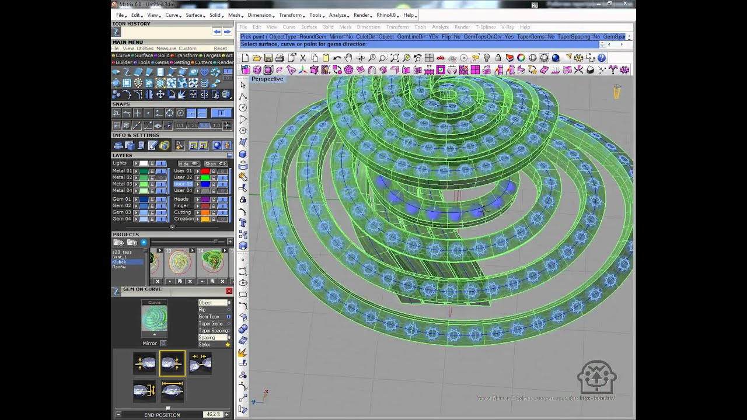Open the Rhino4.0 menu
Image resolution: width=747 pixels, height=420 pixels.
pos(386,15)
